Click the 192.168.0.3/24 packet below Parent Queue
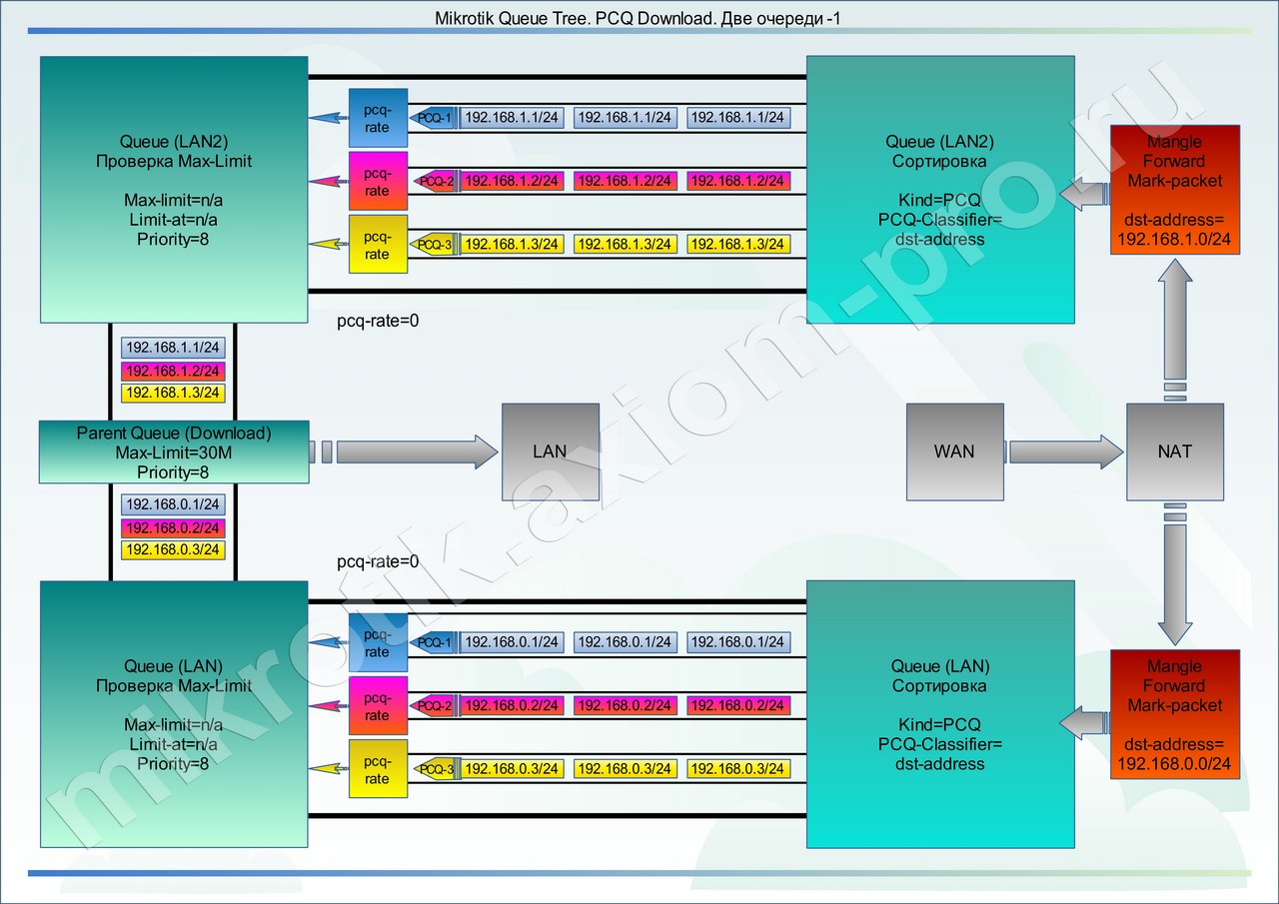This screenshot has height=904, width=1279. pyautogui.click(x=173, y=549)
